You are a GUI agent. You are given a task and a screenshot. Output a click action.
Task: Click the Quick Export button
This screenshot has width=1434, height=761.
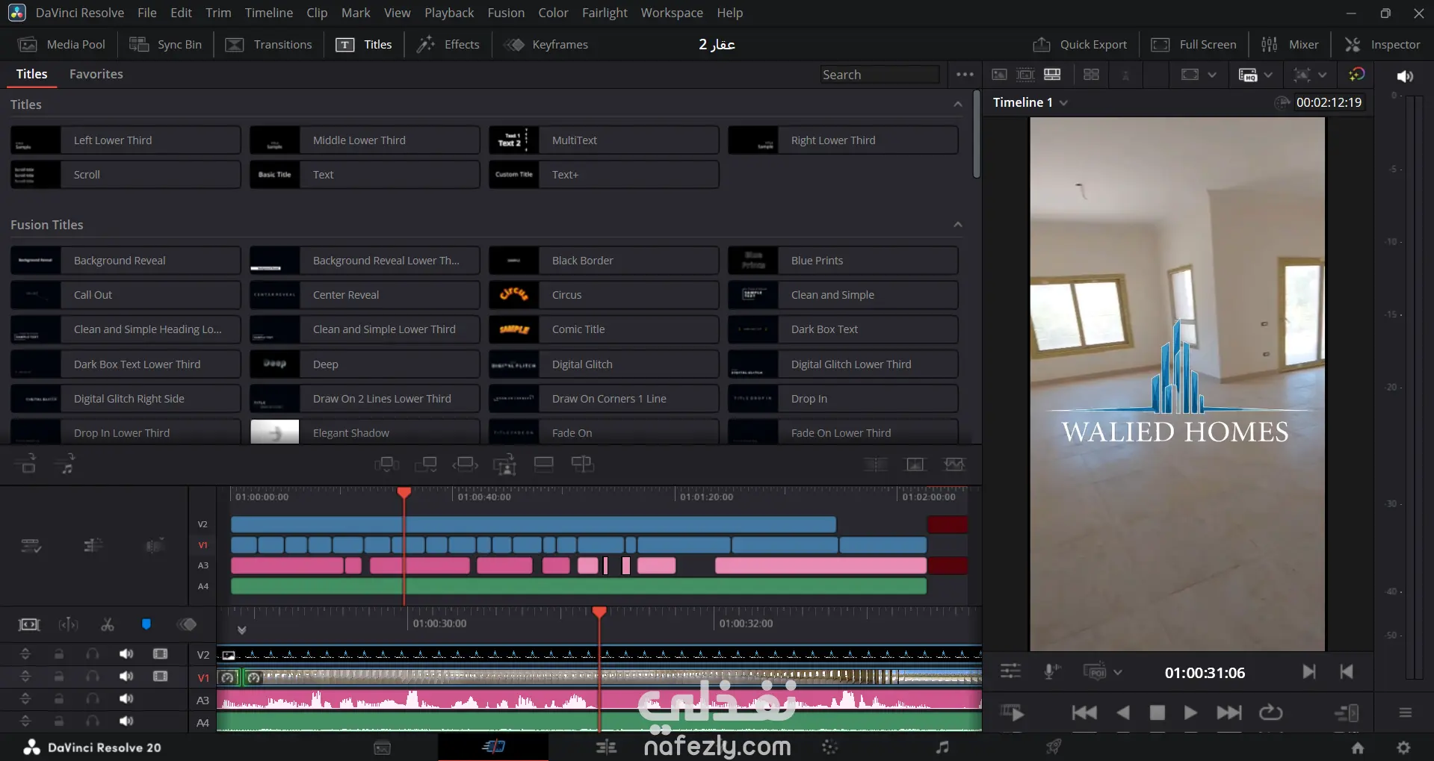1080,45
